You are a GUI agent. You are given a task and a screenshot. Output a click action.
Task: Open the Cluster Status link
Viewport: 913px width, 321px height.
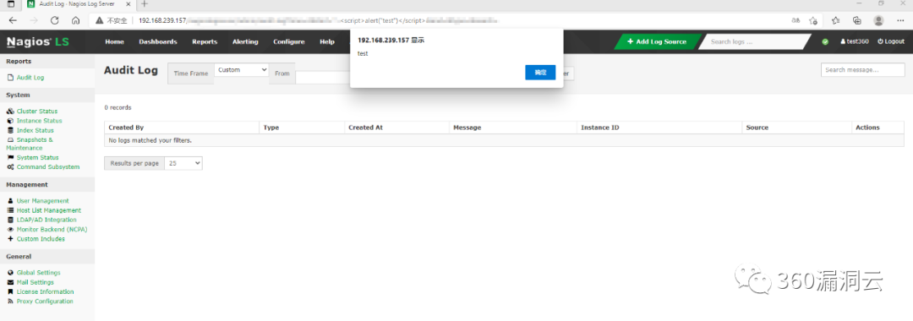coord(37,111)
